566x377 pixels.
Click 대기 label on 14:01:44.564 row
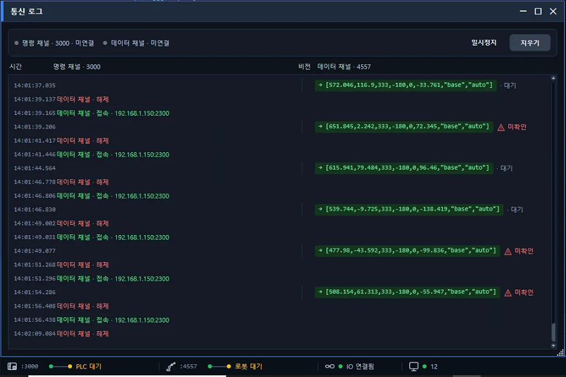tap(506, 168)
